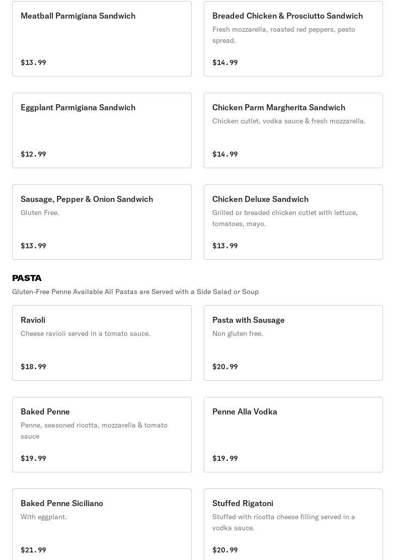Click the $18.99 Ravioli price

pyautogui.click(x=33, y=367)
